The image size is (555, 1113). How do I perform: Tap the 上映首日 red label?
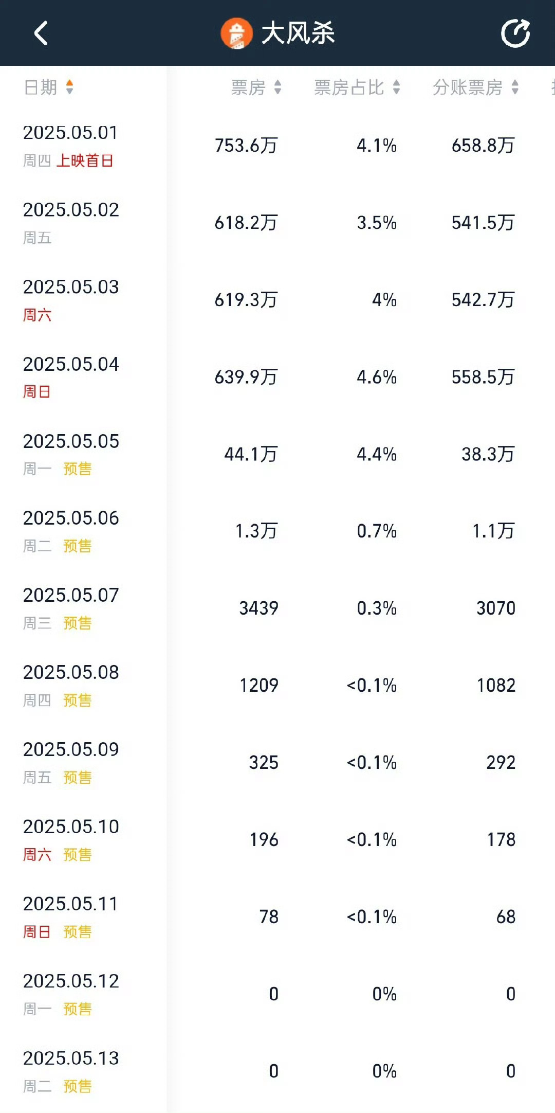click(85, 160)
